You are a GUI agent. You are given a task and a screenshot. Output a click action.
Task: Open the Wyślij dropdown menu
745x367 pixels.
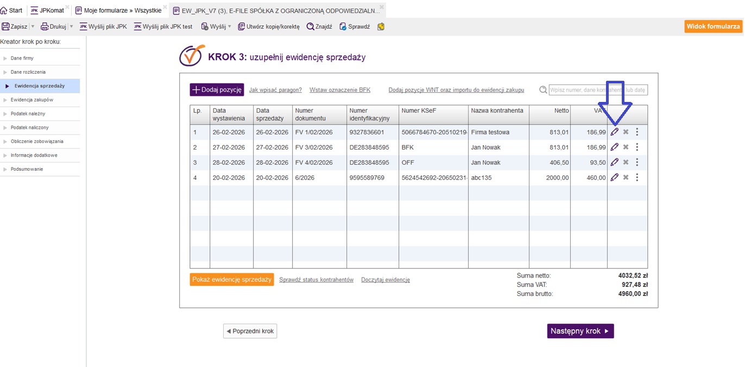(x=229, y=27)
